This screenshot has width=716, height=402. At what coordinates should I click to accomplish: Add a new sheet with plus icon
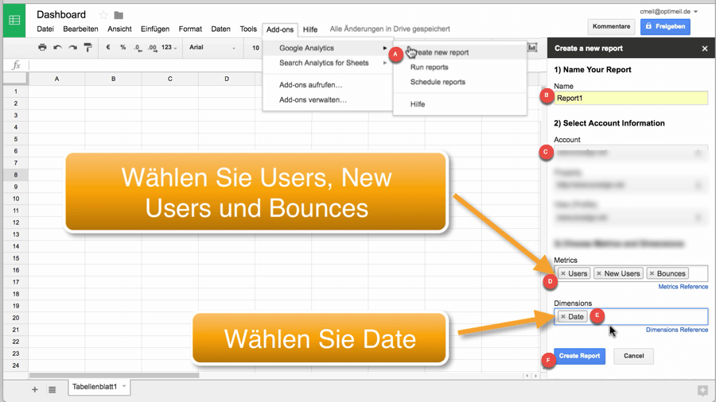34,389
